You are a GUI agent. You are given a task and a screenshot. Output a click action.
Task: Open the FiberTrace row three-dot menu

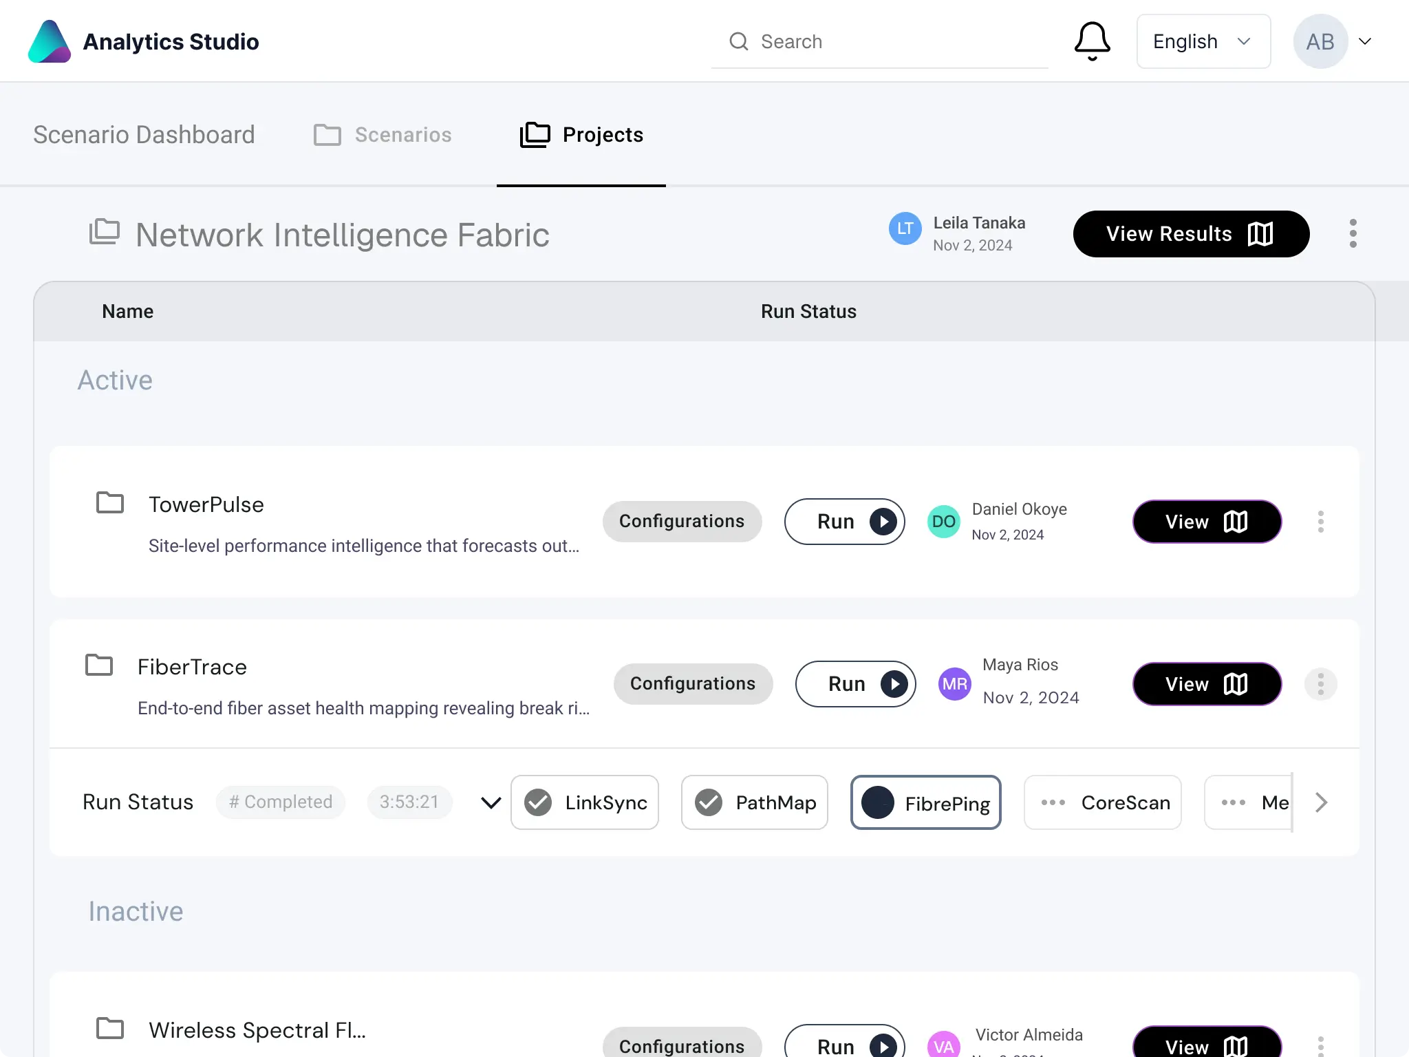pyautogui.click(x=1320, y=684)
